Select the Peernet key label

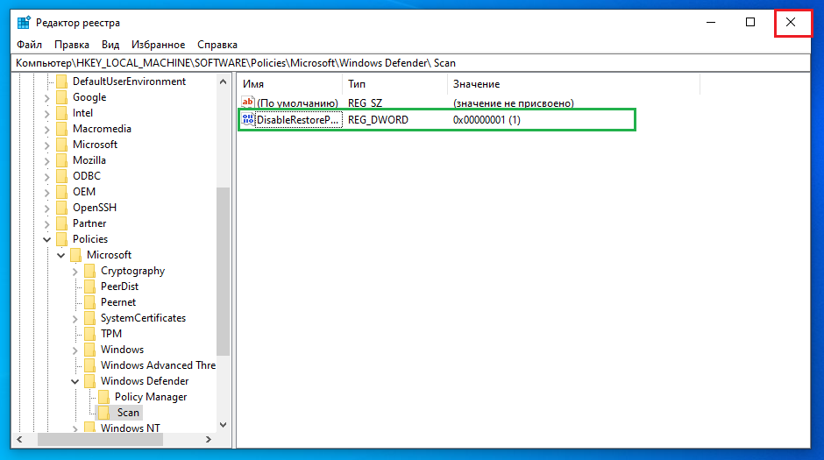click(x=118, y=302)
